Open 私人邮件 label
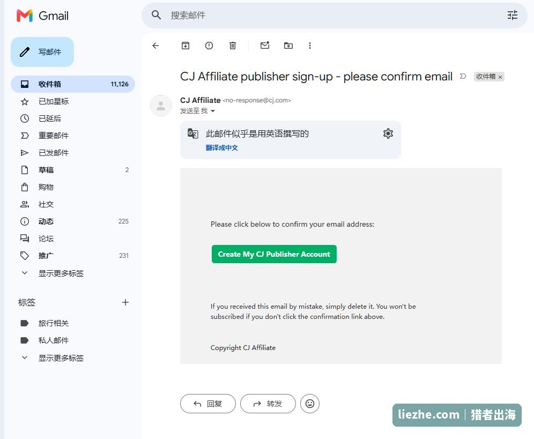Screen dimensions: 534x439 coord(73,340)
